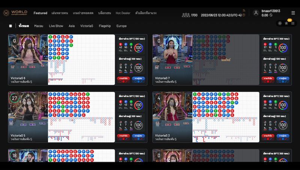The image size is (300, 170).
Task: Click the orange clock icon beside time
Action: coord(244,15)
